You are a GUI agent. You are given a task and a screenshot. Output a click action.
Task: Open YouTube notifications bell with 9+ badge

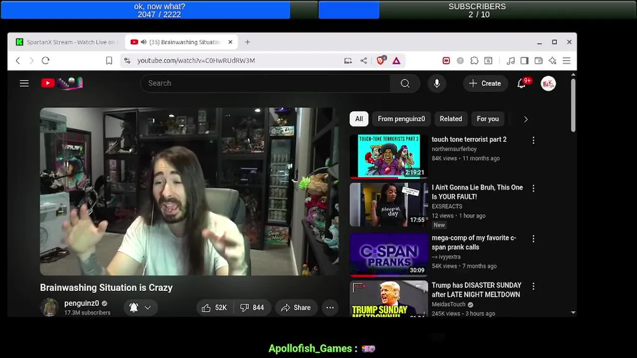pyautogui.click(x=522, y=84)
